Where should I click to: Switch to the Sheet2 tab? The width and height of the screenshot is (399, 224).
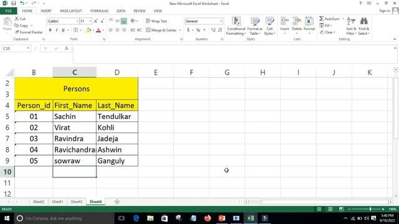coord(39,202)
